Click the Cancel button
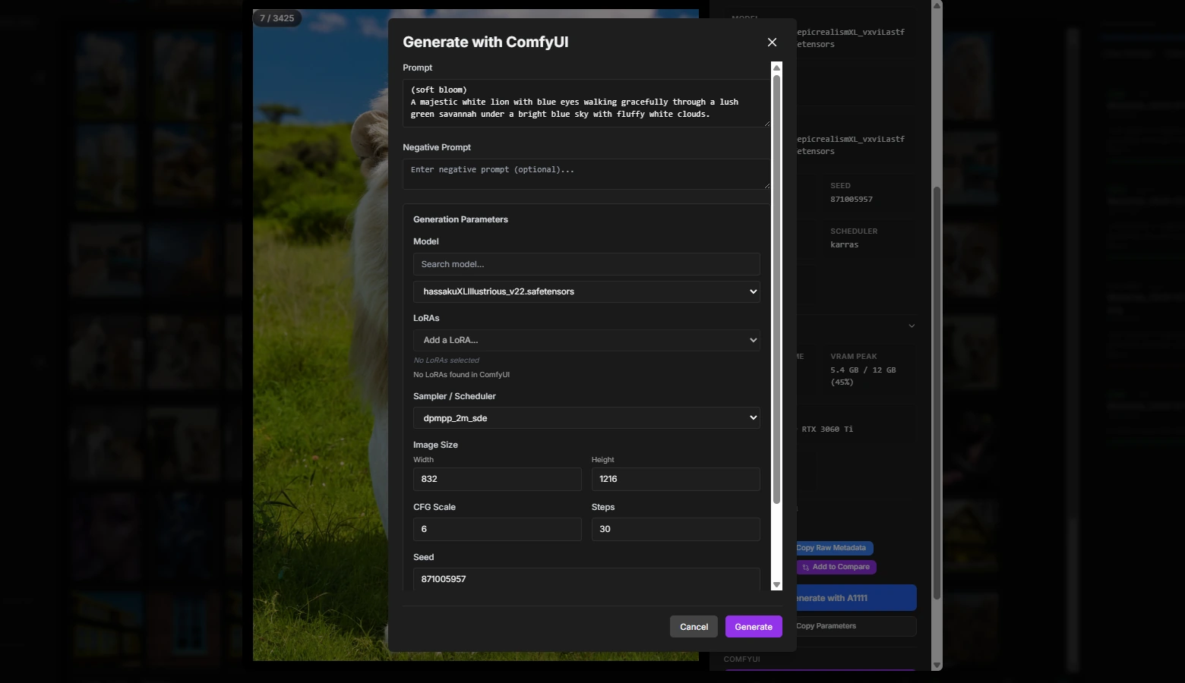 click(x=693, y=626)
